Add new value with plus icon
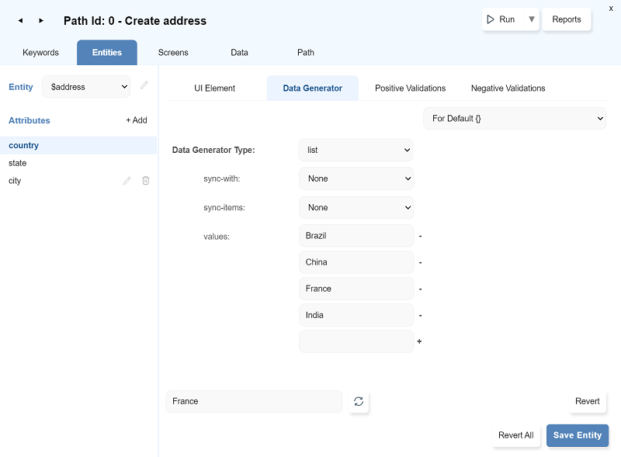This screenshot has width=621, height=457. point(420,341)
